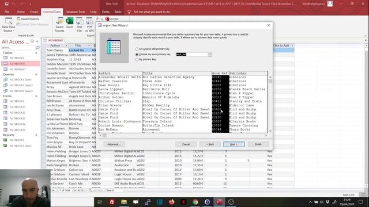Close the Import Text Wizard dialog

tap(269, 25)
